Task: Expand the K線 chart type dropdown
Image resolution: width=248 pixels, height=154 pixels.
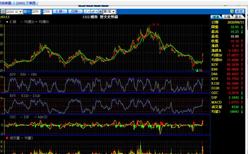Action: pyautogui.click(x=60, y=11)
